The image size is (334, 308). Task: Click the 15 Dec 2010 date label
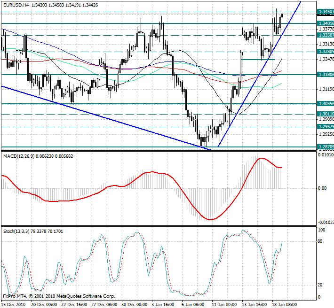pos(13,304)
